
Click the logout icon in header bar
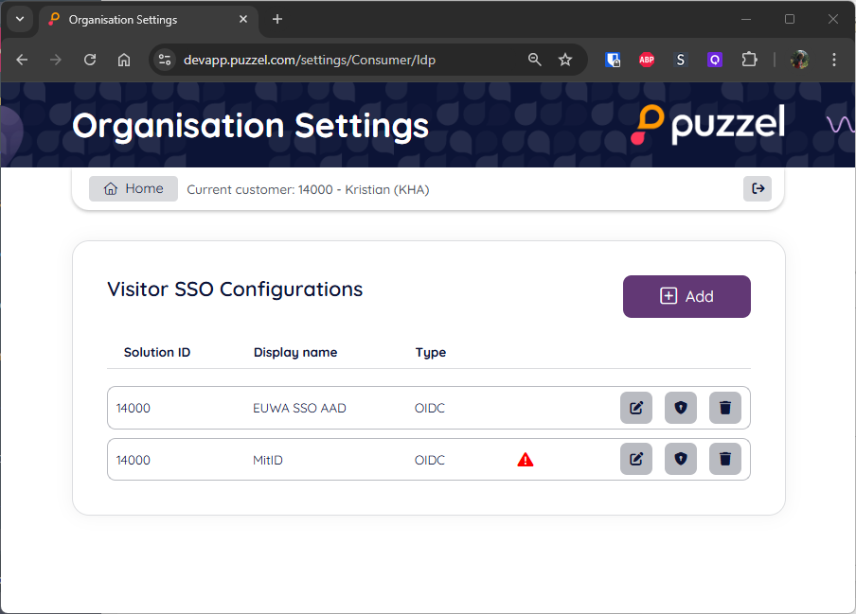(758, 188)
